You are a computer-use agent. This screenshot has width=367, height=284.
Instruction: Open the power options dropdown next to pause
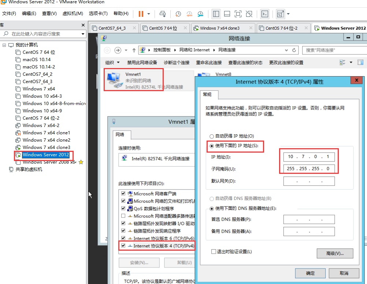click(x=149, y=14)
